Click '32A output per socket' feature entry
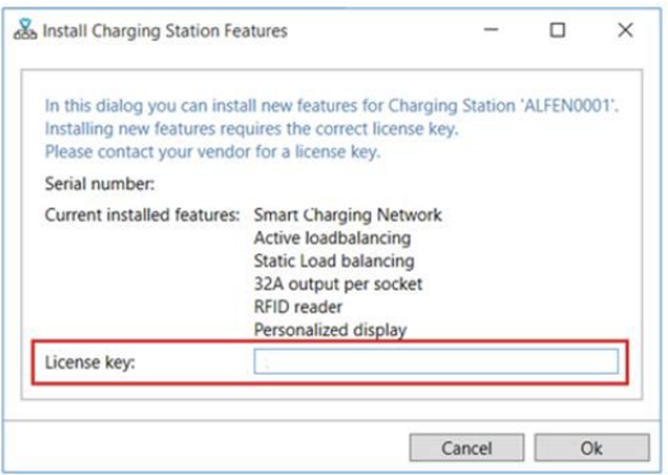The height and width of the screenshot is (475, 668). [338, 284]
